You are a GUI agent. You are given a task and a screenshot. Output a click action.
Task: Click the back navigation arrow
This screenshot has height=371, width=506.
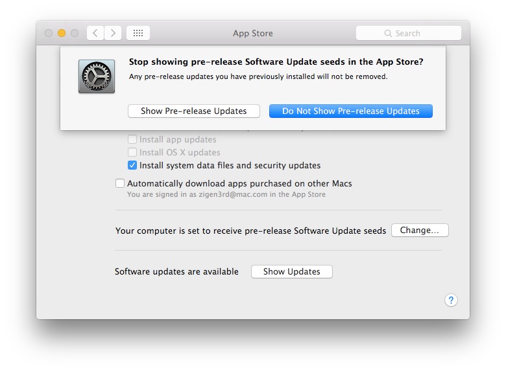pos(95,33)
